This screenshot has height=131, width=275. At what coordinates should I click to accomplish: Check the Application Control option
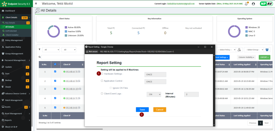click(x=102, y=81)
